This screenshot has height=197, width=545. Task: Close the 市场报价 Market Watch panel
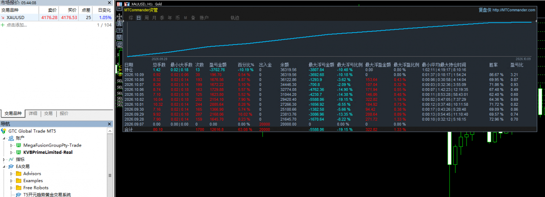pos(110,3)
